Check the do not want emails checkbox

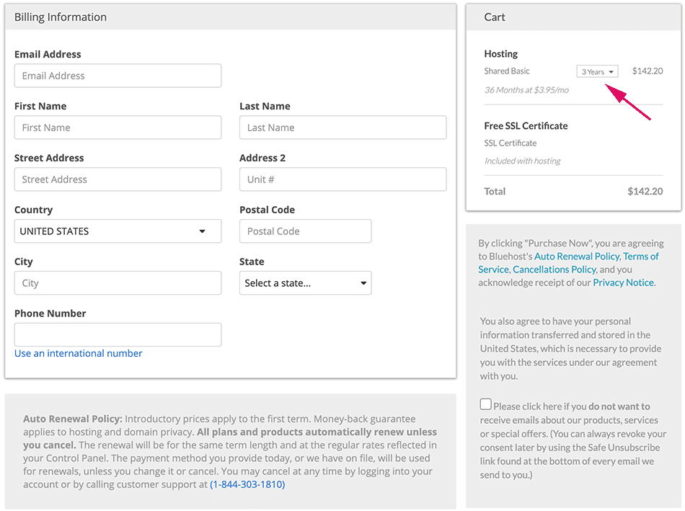486,405
